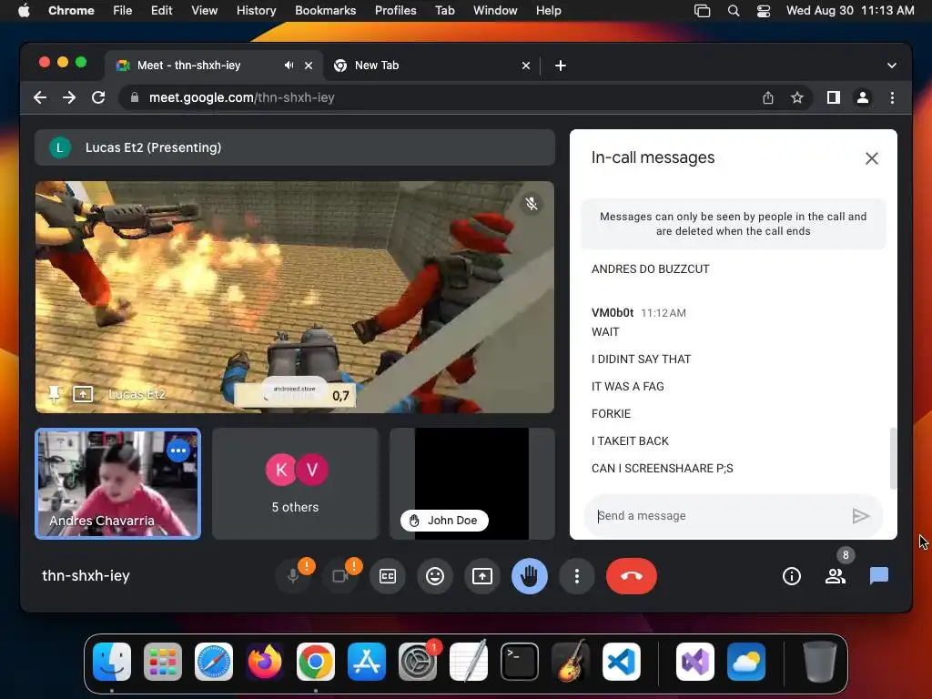Screen dimensions: 932x699
Task: Open the Window menu in menu bar
Action: coord(495,11)
